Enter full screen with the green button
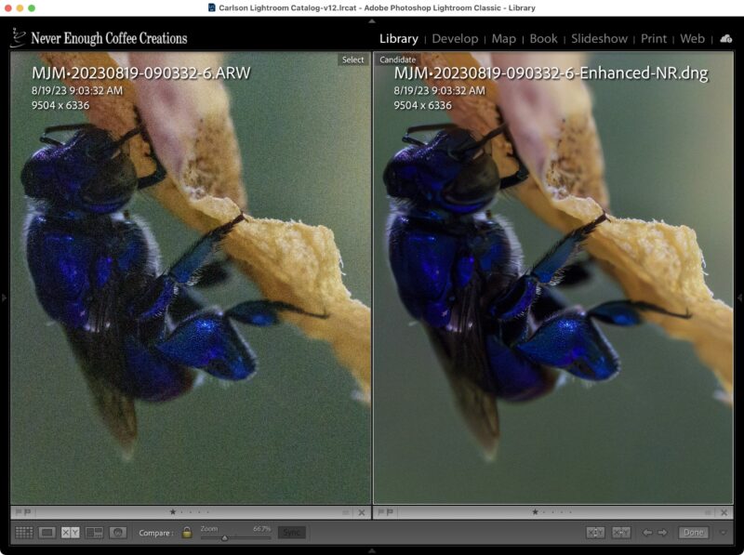Image resolution: width=744 pixels, height=555 pixels. coord(32,8)
